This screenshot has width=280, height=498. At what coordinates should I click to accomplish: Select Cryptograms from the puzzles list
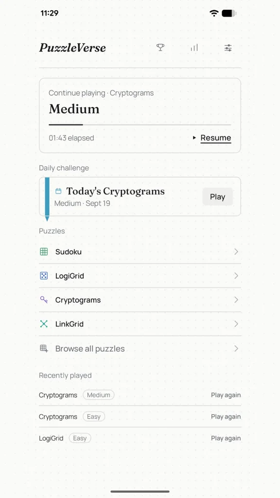click(140, 300)
